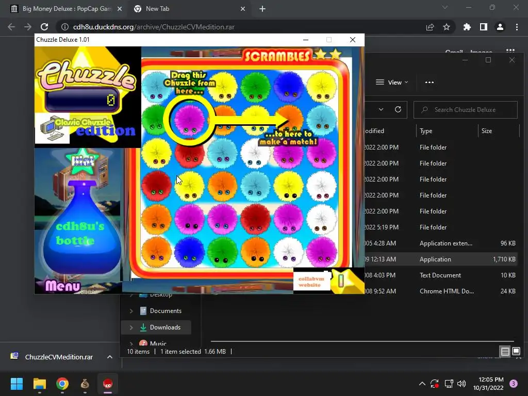Select the Chrome HTML Document row, 24 KB
The width and height of the screenshot is (528, 396).
pyautogui.click(x=441, y=291)
